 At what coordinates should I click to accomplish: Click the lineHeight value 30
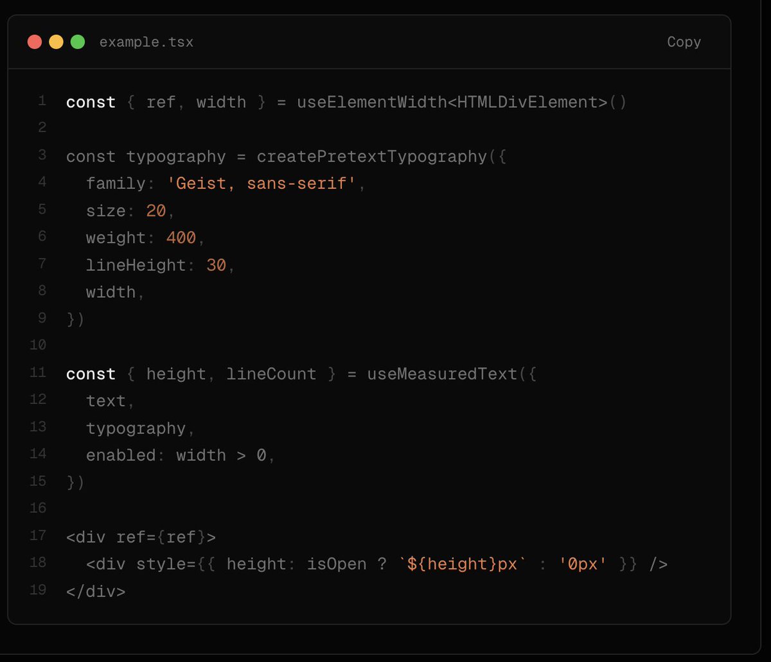pyautogui.click(x=217, y=265)
